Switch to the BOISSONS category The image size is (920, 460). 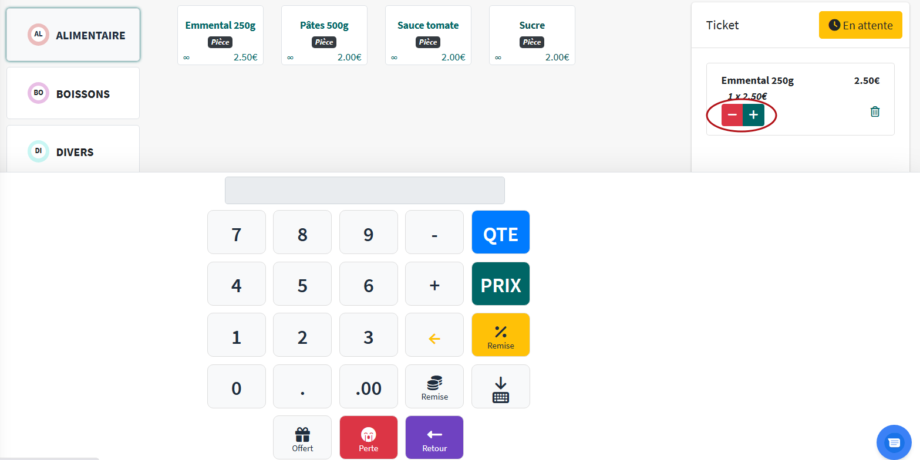tap(73, 94)
